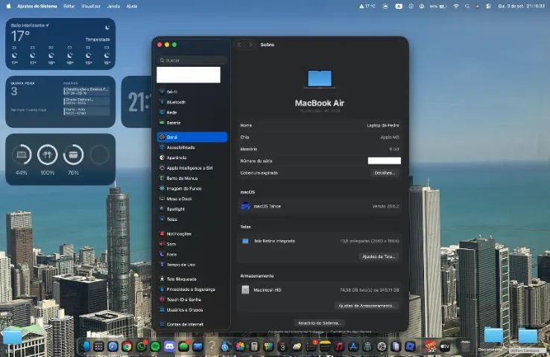Image resolution: width=550 pixels, height=357 pixels.
Task: Open Spotlight settings in sidebar
Action: [x=192, y=209]
